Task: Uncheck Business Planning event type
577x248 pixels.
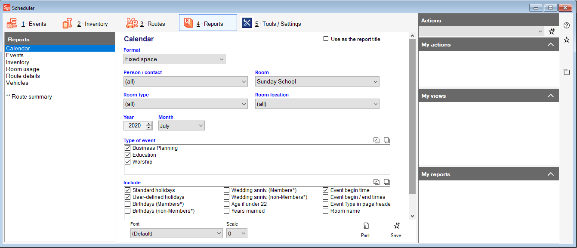Action: (128, 148)
